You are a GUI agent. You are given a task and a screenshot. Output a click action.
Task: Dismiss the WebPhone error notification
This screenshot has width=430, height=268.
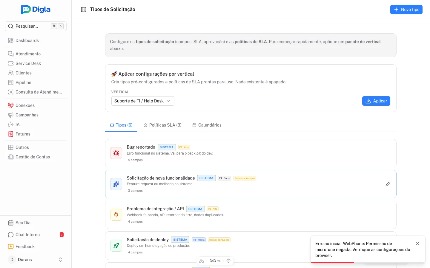point(417,244)
